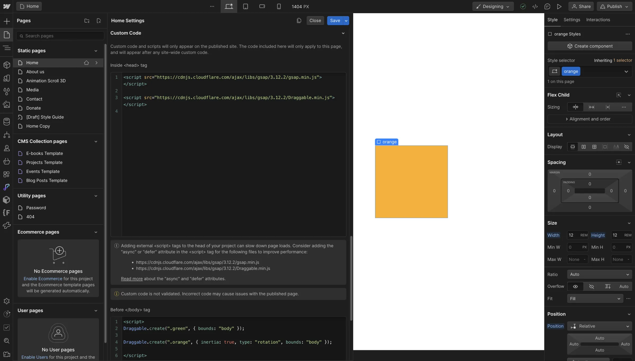Click the Preview playback icon
The height and width of the screenshot is (361, 635).
point(559,6)
